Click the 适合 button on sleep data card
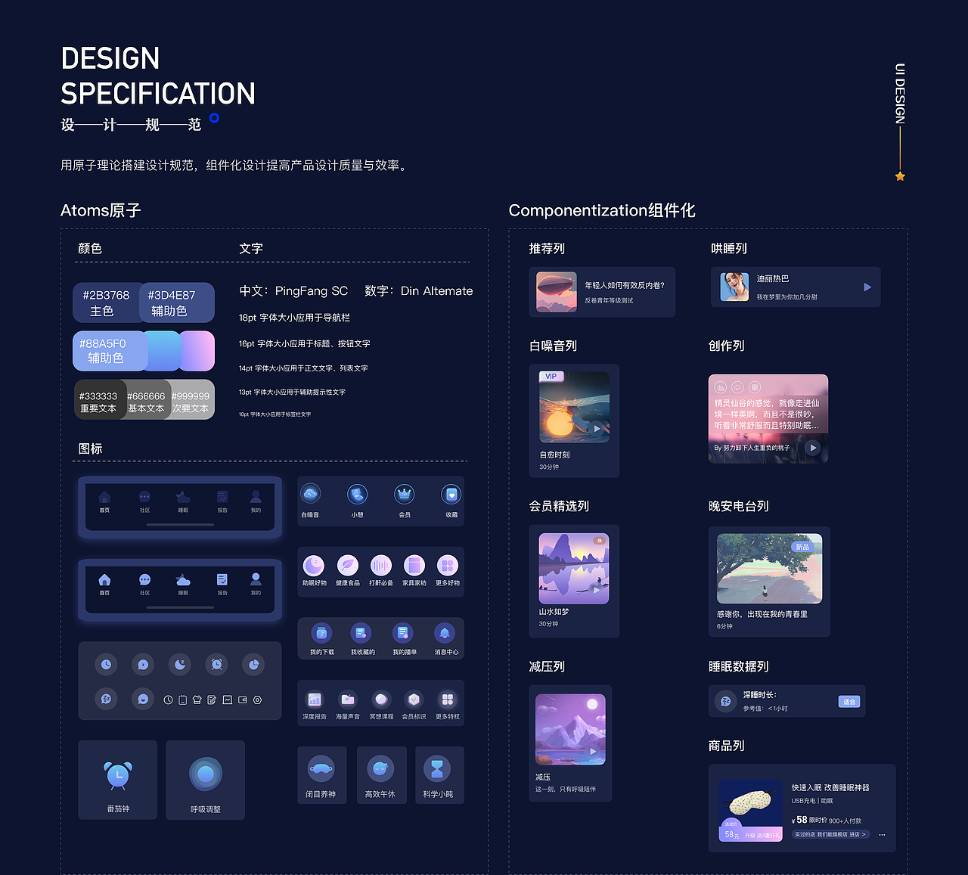This screenshot has height=875, width=968. [x=849, y=701]
